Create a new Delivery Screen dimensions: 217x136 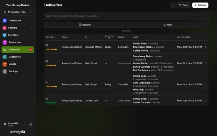(x=200, y=5)
